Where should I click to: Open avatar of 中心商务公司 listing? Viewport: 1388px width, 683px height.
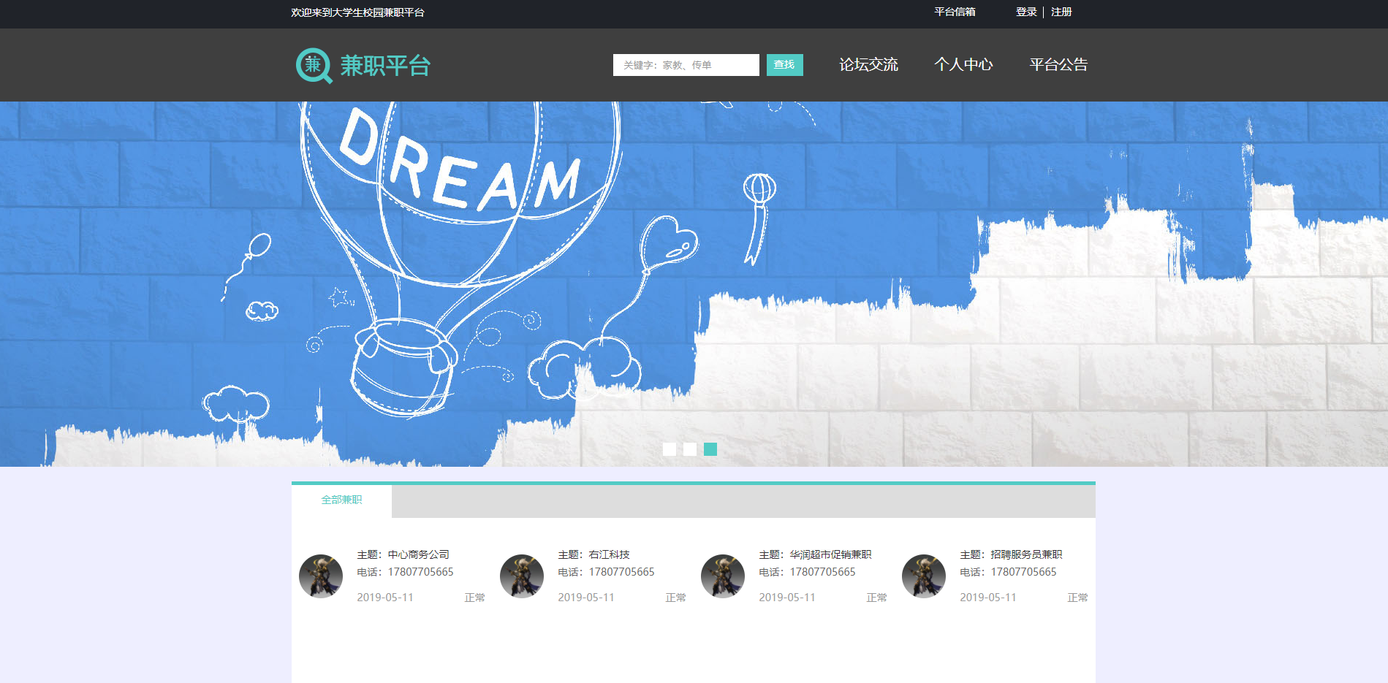click(x=321, y=576)
